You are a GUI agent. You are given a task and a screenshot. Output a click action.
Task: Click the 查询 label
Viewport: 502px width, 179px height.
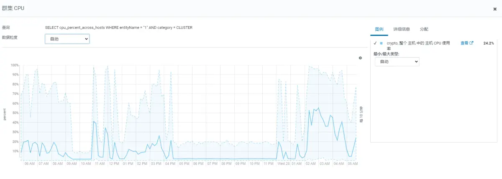point(6,28)
